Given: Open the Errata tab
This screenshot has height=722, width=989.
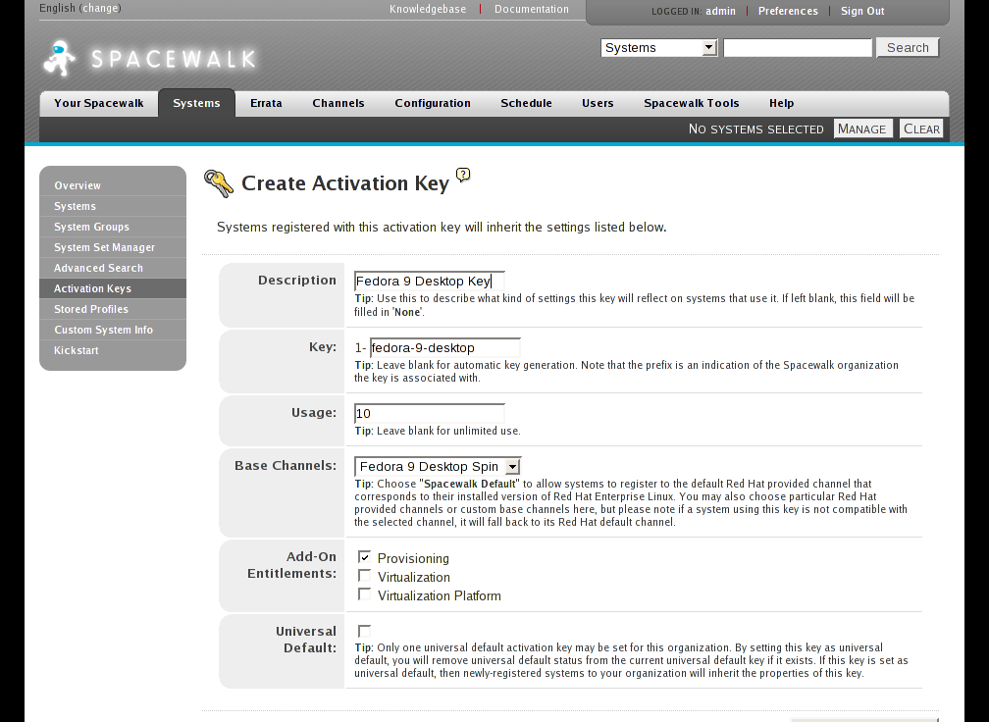Looking at the screenshot, I should (266, 103).
